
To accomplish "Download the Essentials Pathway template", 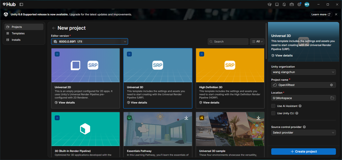I will (x=186, y=118).
